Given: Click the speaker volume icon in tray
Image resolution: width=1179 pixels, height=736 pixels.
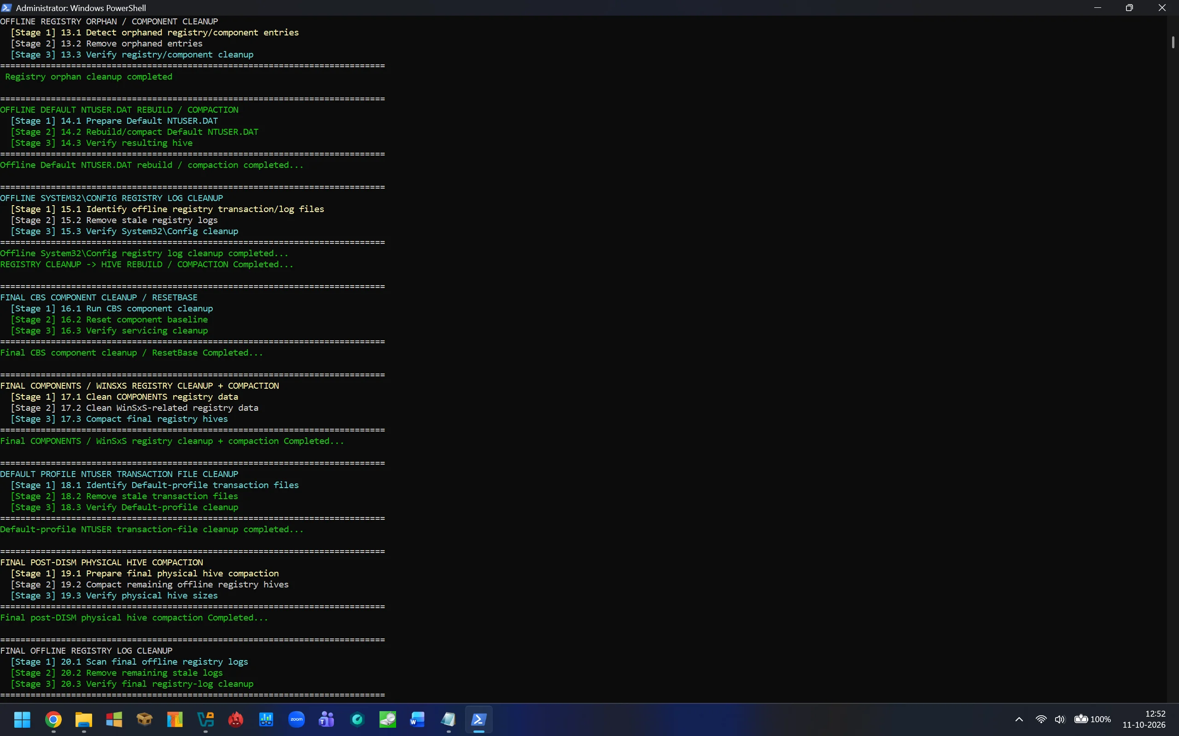Looking at the screenshot, I should (1060, 719).
